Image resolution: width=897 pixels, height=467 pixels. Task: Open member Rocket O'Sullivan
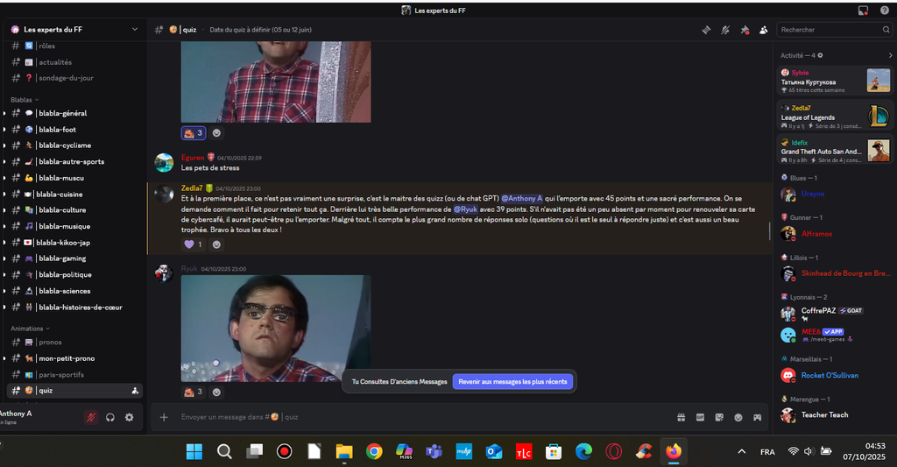(835, 375)
